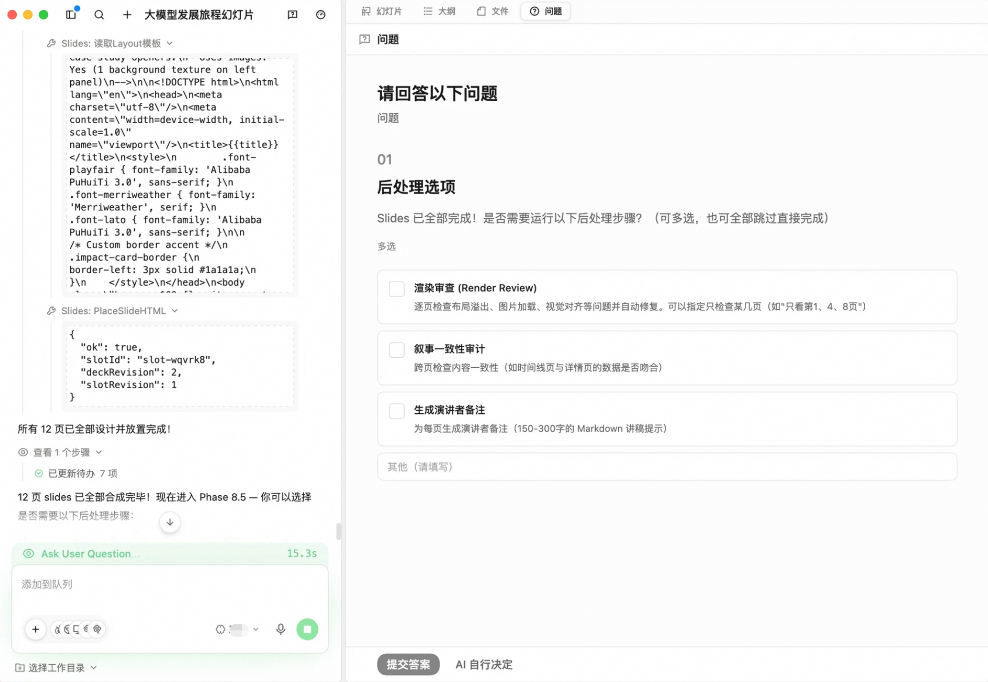Click green check icon beside 已更新待办
The image size is (988, 682).
pos(39,473)
